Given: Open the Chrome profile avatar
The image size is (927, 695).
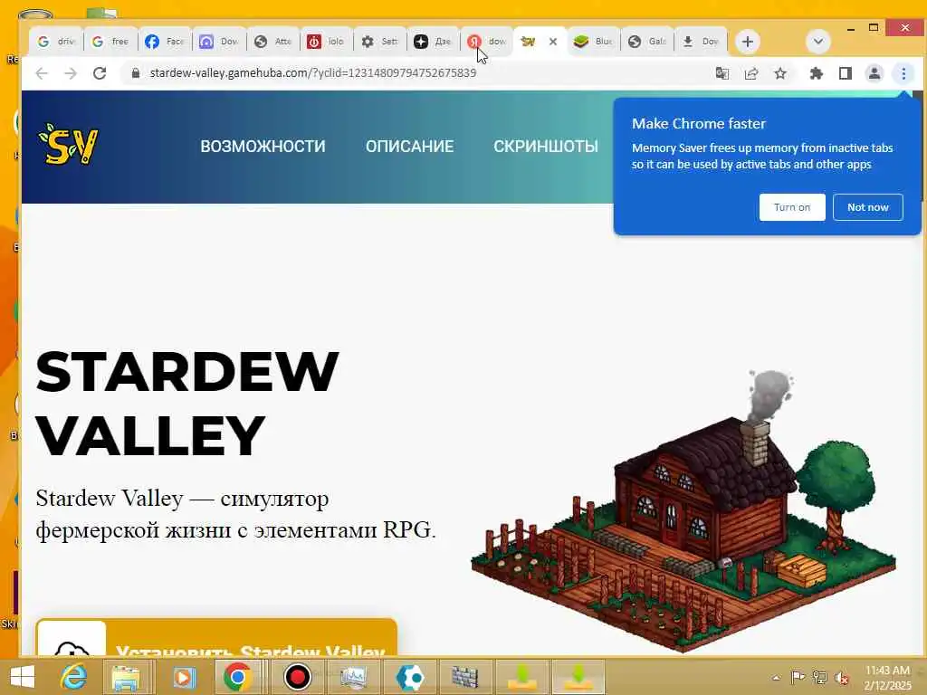Looking at the screenshot, I should 874,73.
